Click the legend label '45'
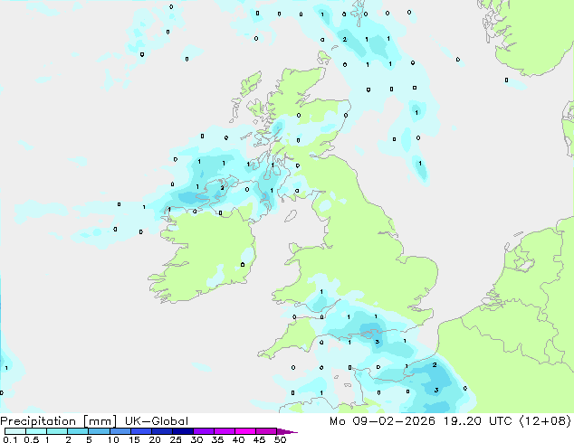This screenshot has height=443, width=574. coord(259,439)
